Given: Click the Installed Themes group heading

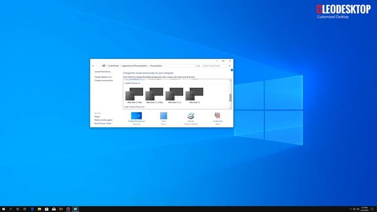Looking at the screenshot, I should coord(132,83).
